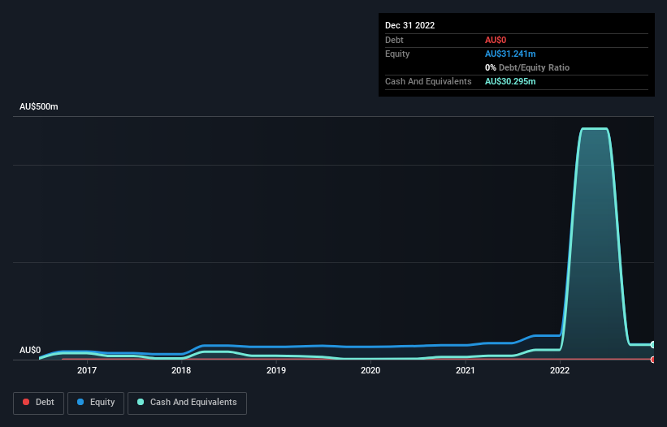Image resolution: width=667 pixels, height=427 pixels.
Task: Click the 2022 x-axis label
Action: click(x=560, y=370)
